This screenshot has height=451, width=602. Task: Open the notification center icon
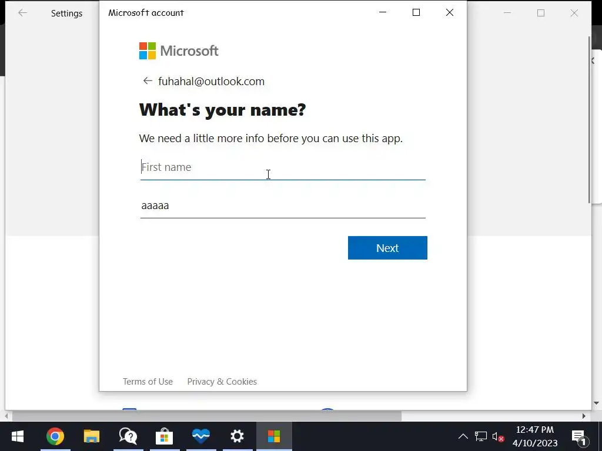click(x=580, y=437)
